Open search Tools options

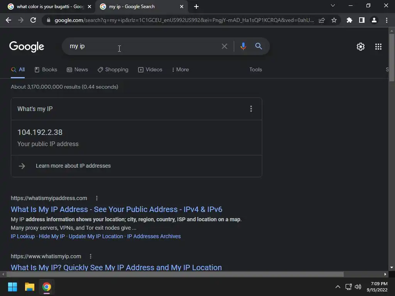(255, 69)
